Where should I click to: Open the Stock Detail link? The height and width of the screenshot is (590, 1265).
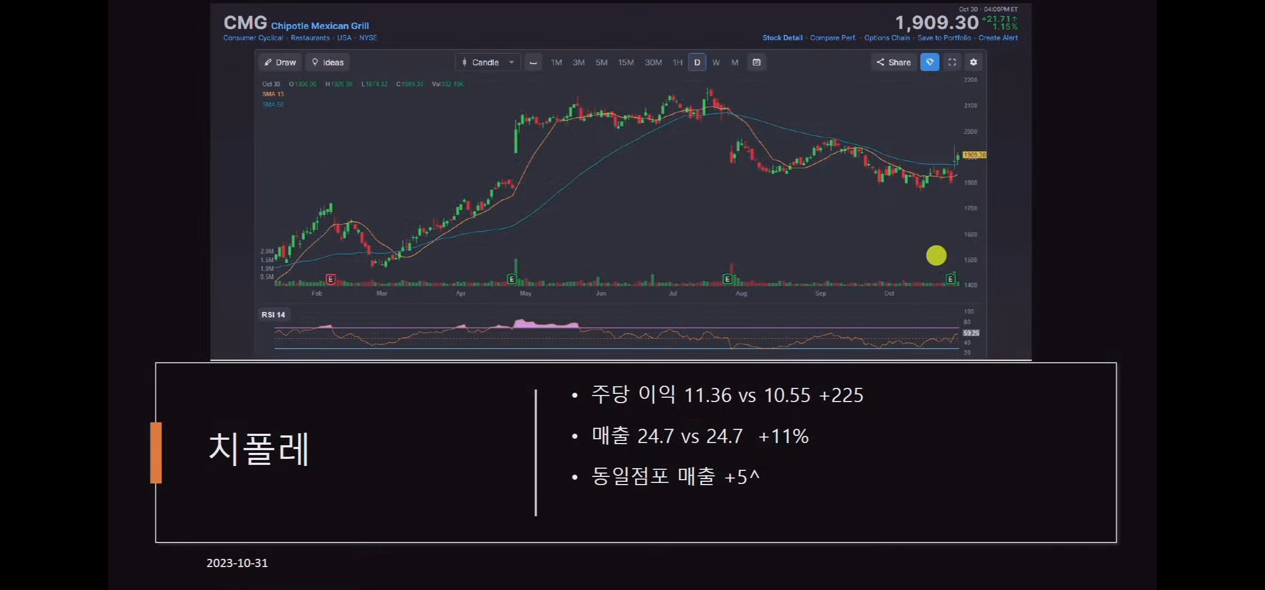pos(782,38)
